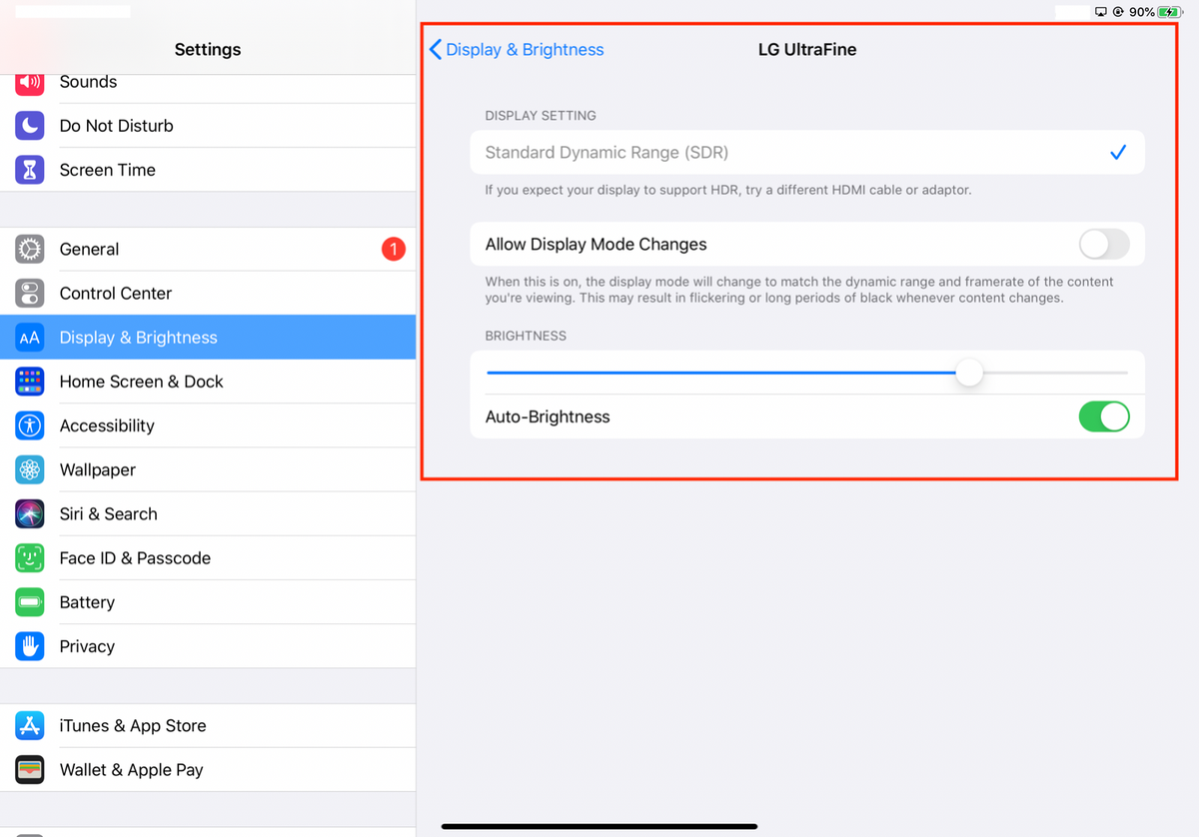Select Battery in the settings sidebar
This screenshot has width=1199, height=837.
(208, 602)
